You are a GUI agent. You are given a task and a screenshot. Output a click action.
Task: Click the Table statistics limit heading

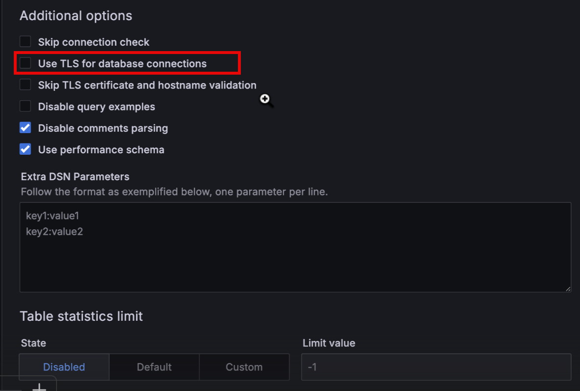coord(81,316)
